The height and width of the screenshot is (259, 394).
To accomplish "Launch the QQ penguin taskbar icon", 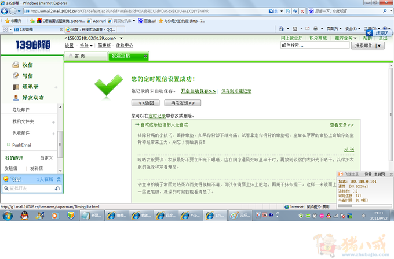I will 24,216.
